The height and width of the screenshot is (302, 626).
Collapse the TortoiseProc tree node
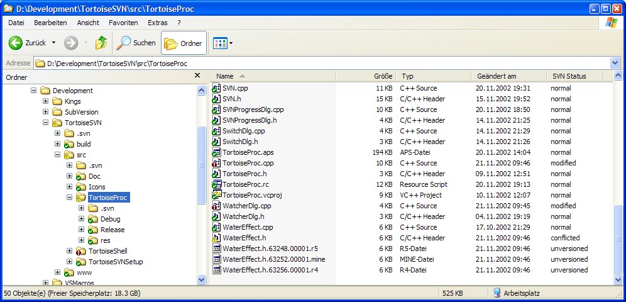[70, 198]
